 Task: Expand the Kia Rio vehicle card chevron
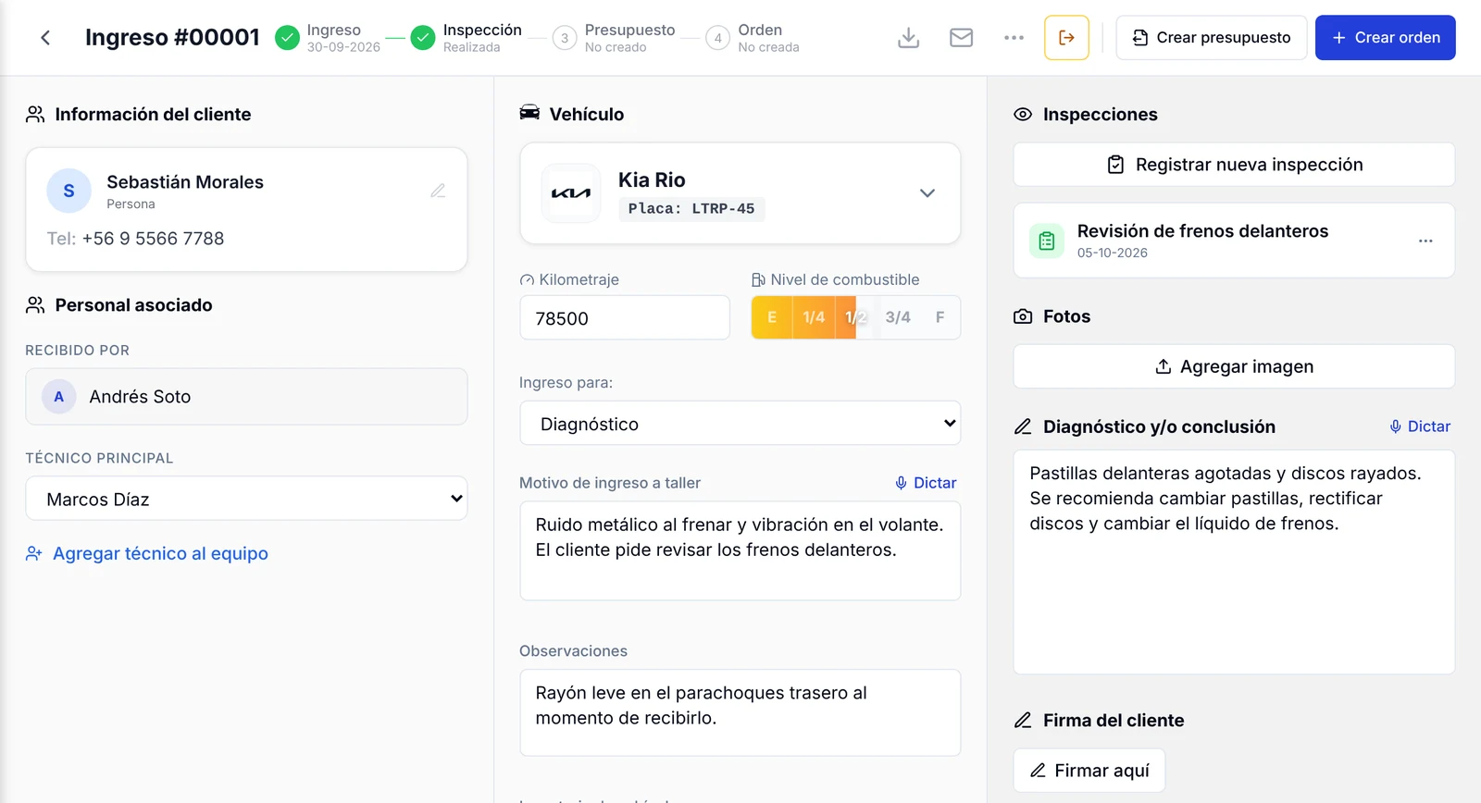click(927, 193)
